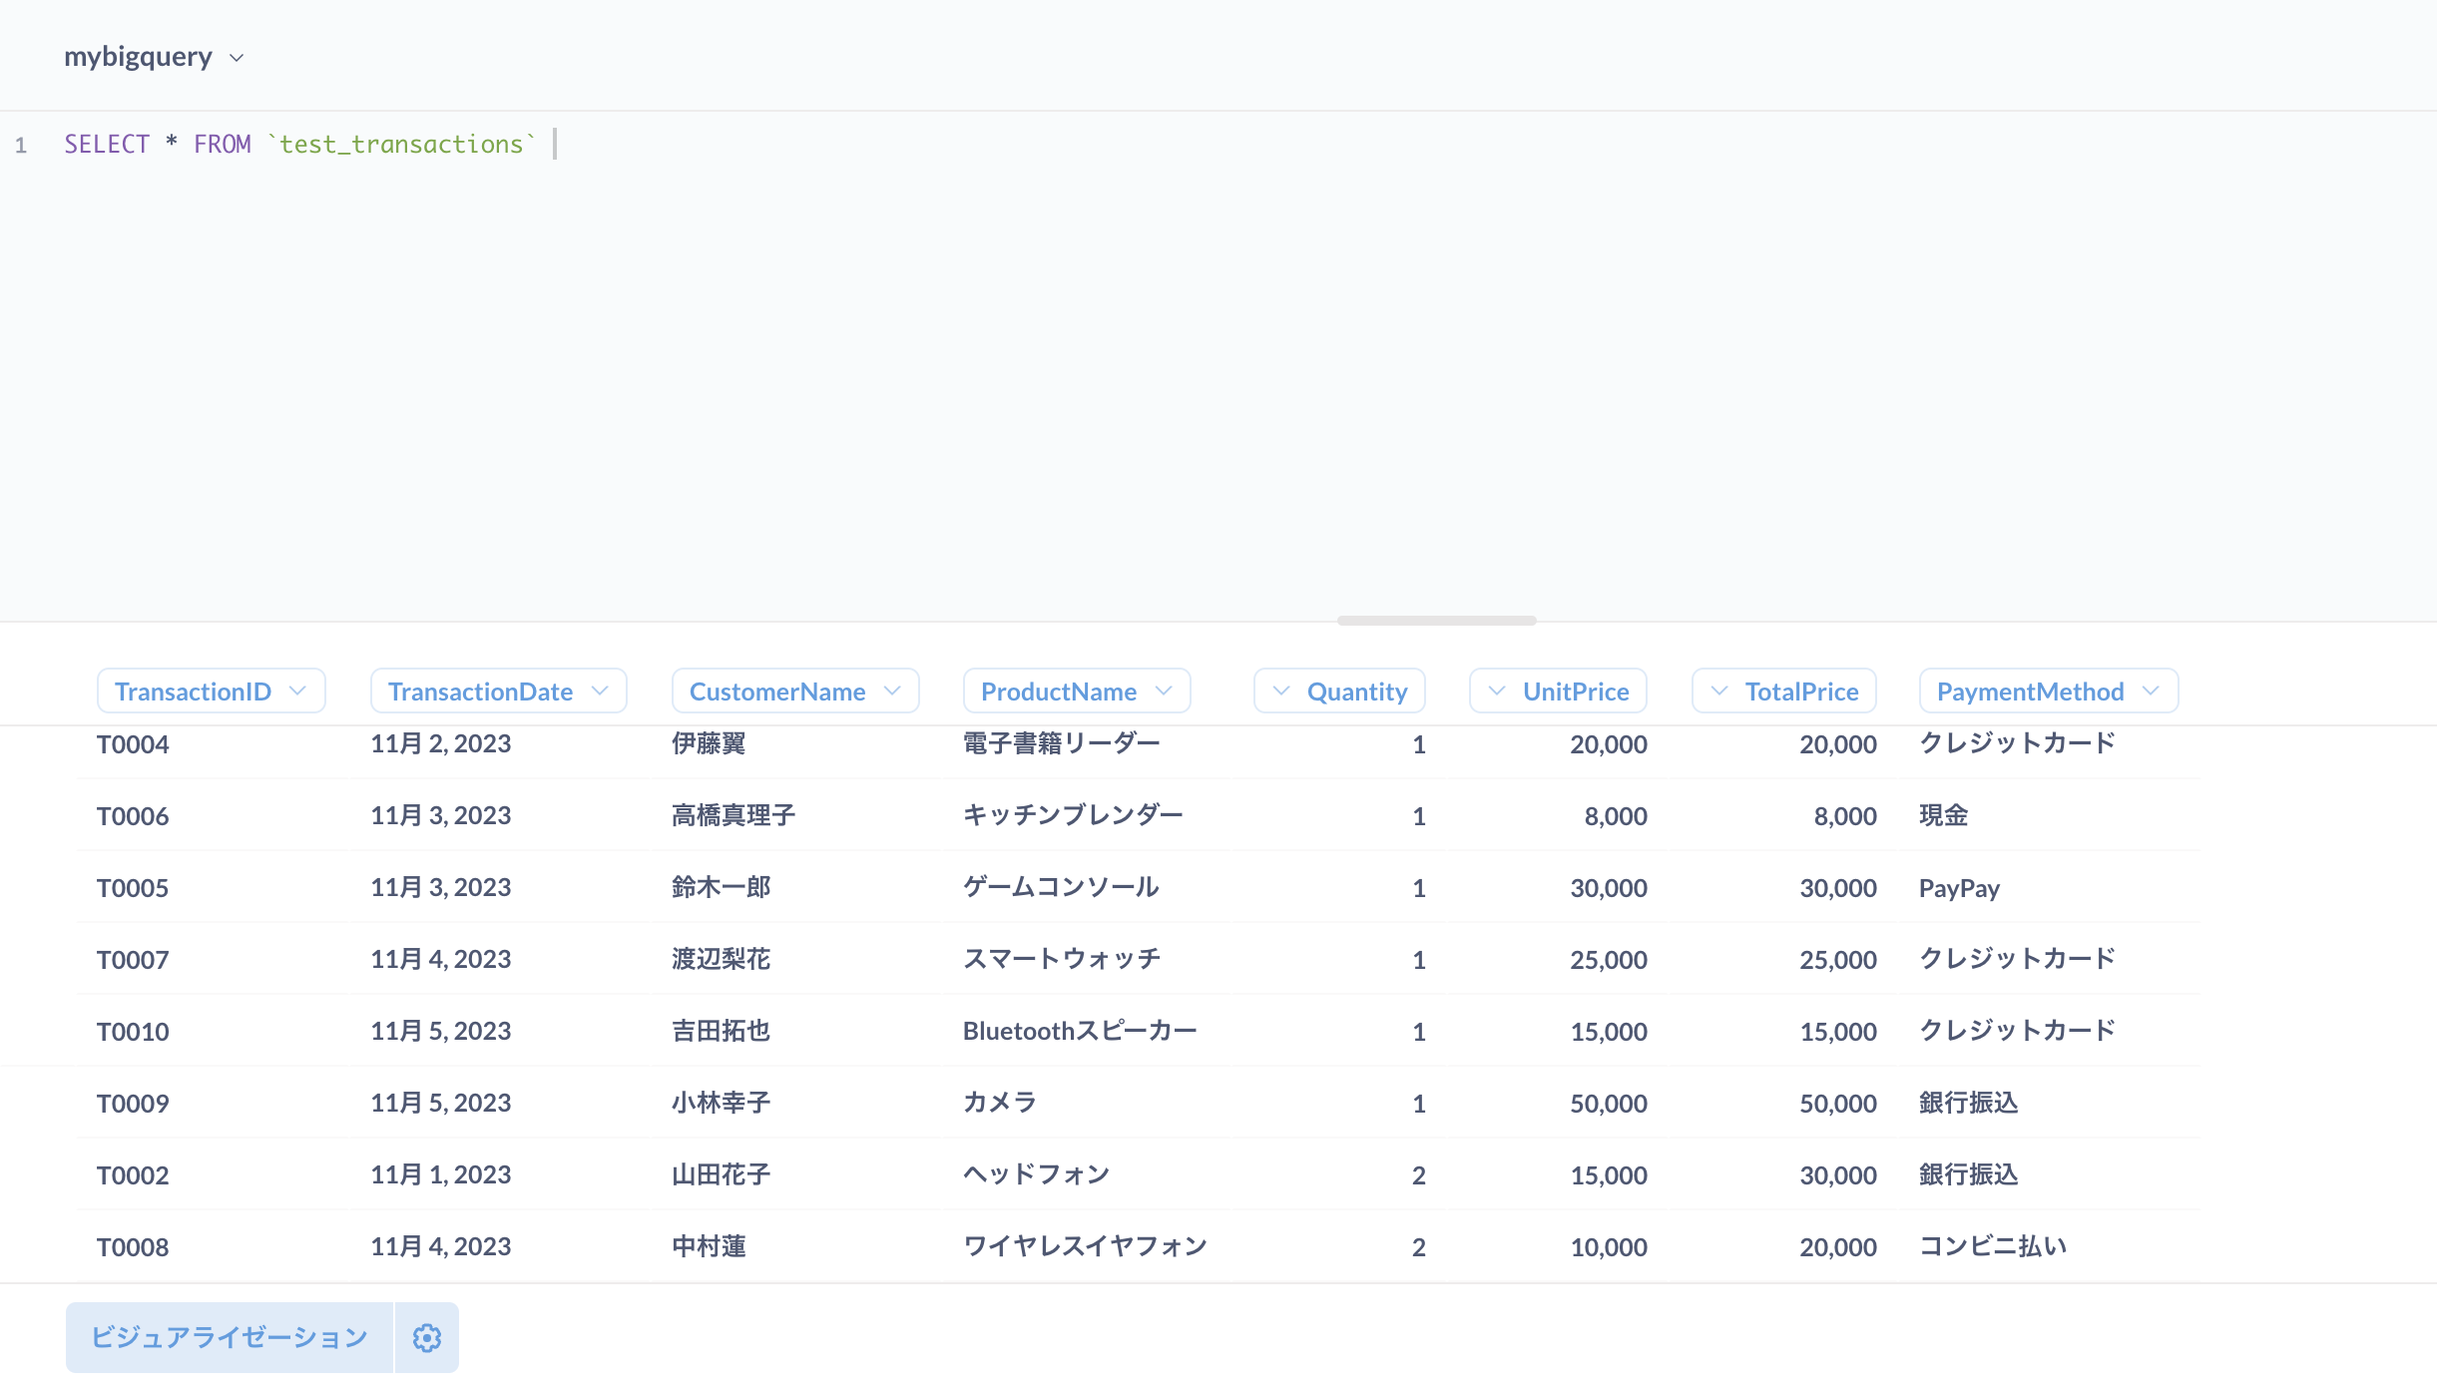The width and height of the screenshot is (2437, 1391).
Task: Click the ビジュアライゼーション button
Action: coord(227,1337)
